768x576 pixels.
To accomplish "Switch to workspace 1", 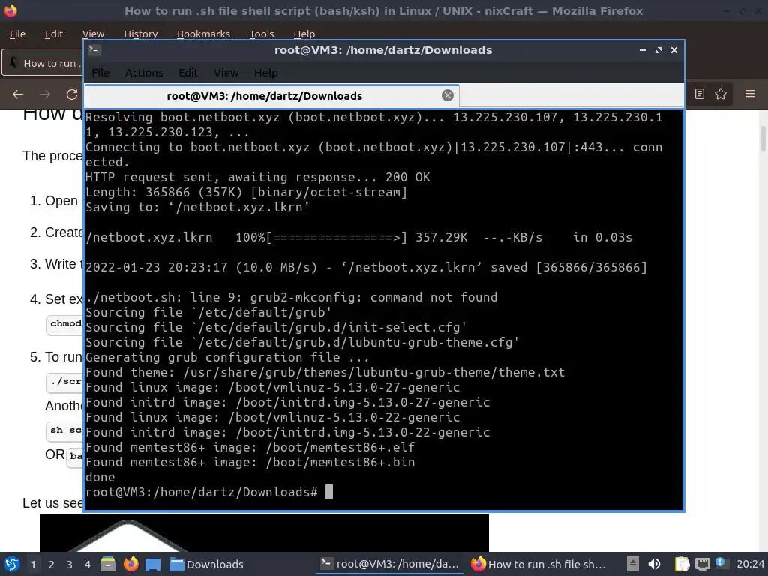I will tap(33, 565).
